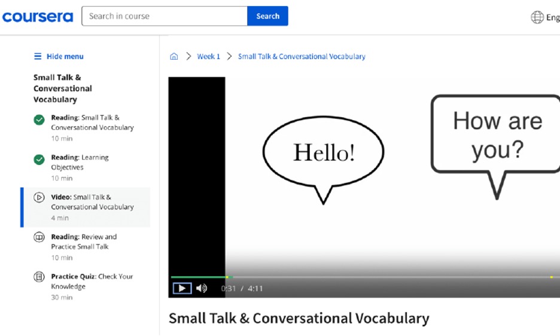560x336 pixels.
Task: Click book icon of Review and Practice reading
Action: [39, 237]
